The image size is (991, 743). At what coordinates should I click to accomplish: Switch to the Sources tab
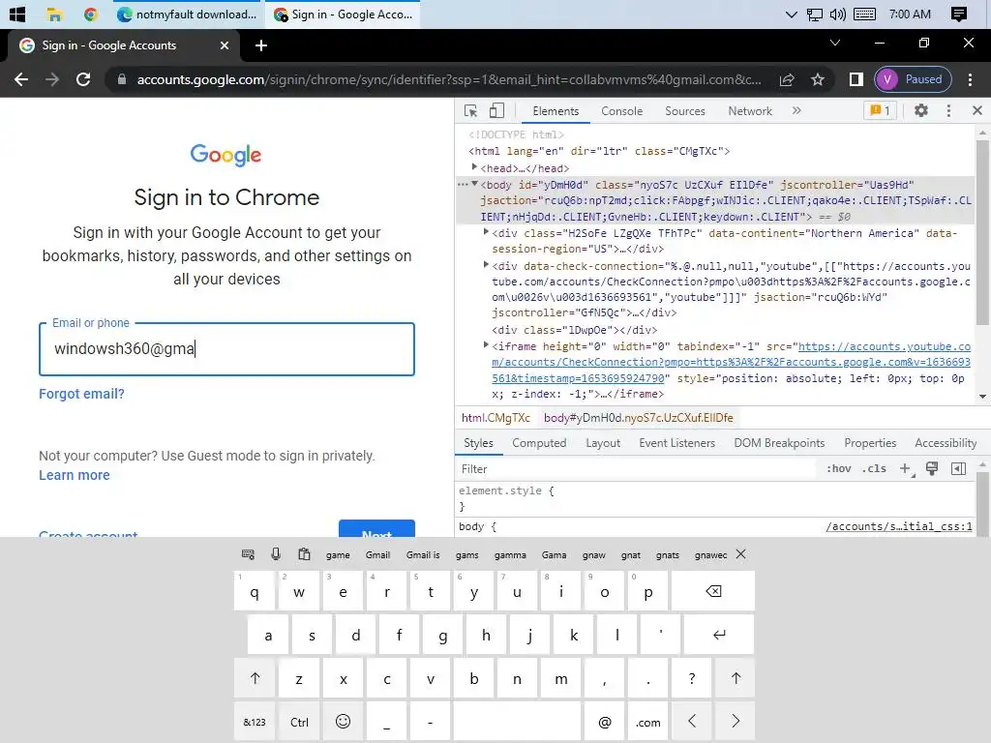pos(684,111)
